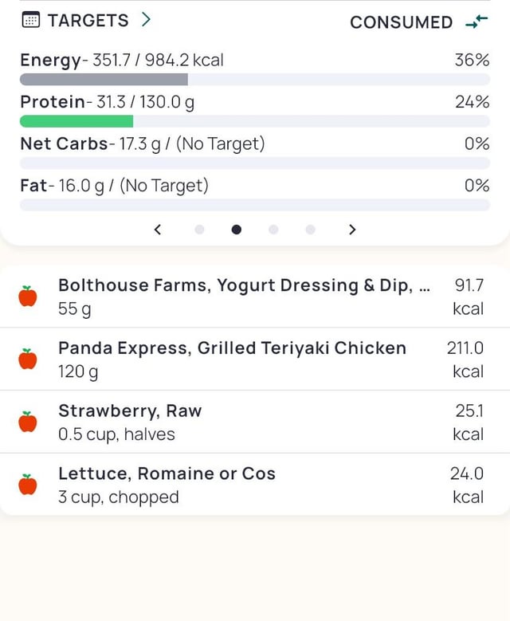Go to the previous targets page arrow

click(158, 230)
